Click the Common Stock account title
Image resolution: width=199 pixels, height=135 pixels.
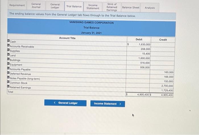[18, 83]
